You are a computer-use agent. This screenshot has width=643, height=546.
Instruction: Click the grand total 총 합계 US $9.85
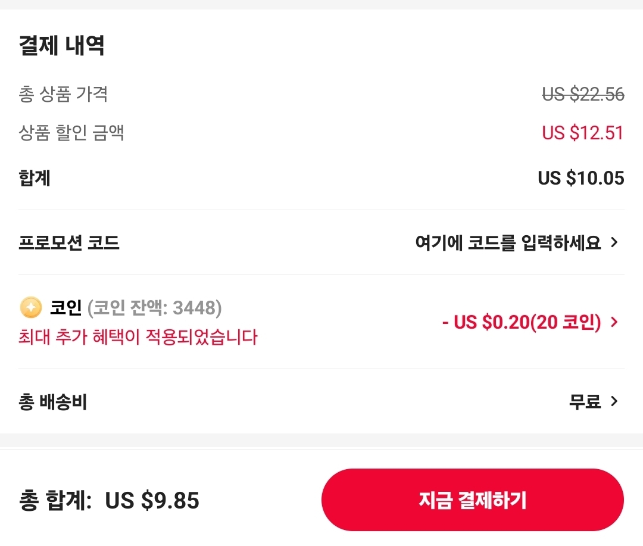(x=107, y=500)
